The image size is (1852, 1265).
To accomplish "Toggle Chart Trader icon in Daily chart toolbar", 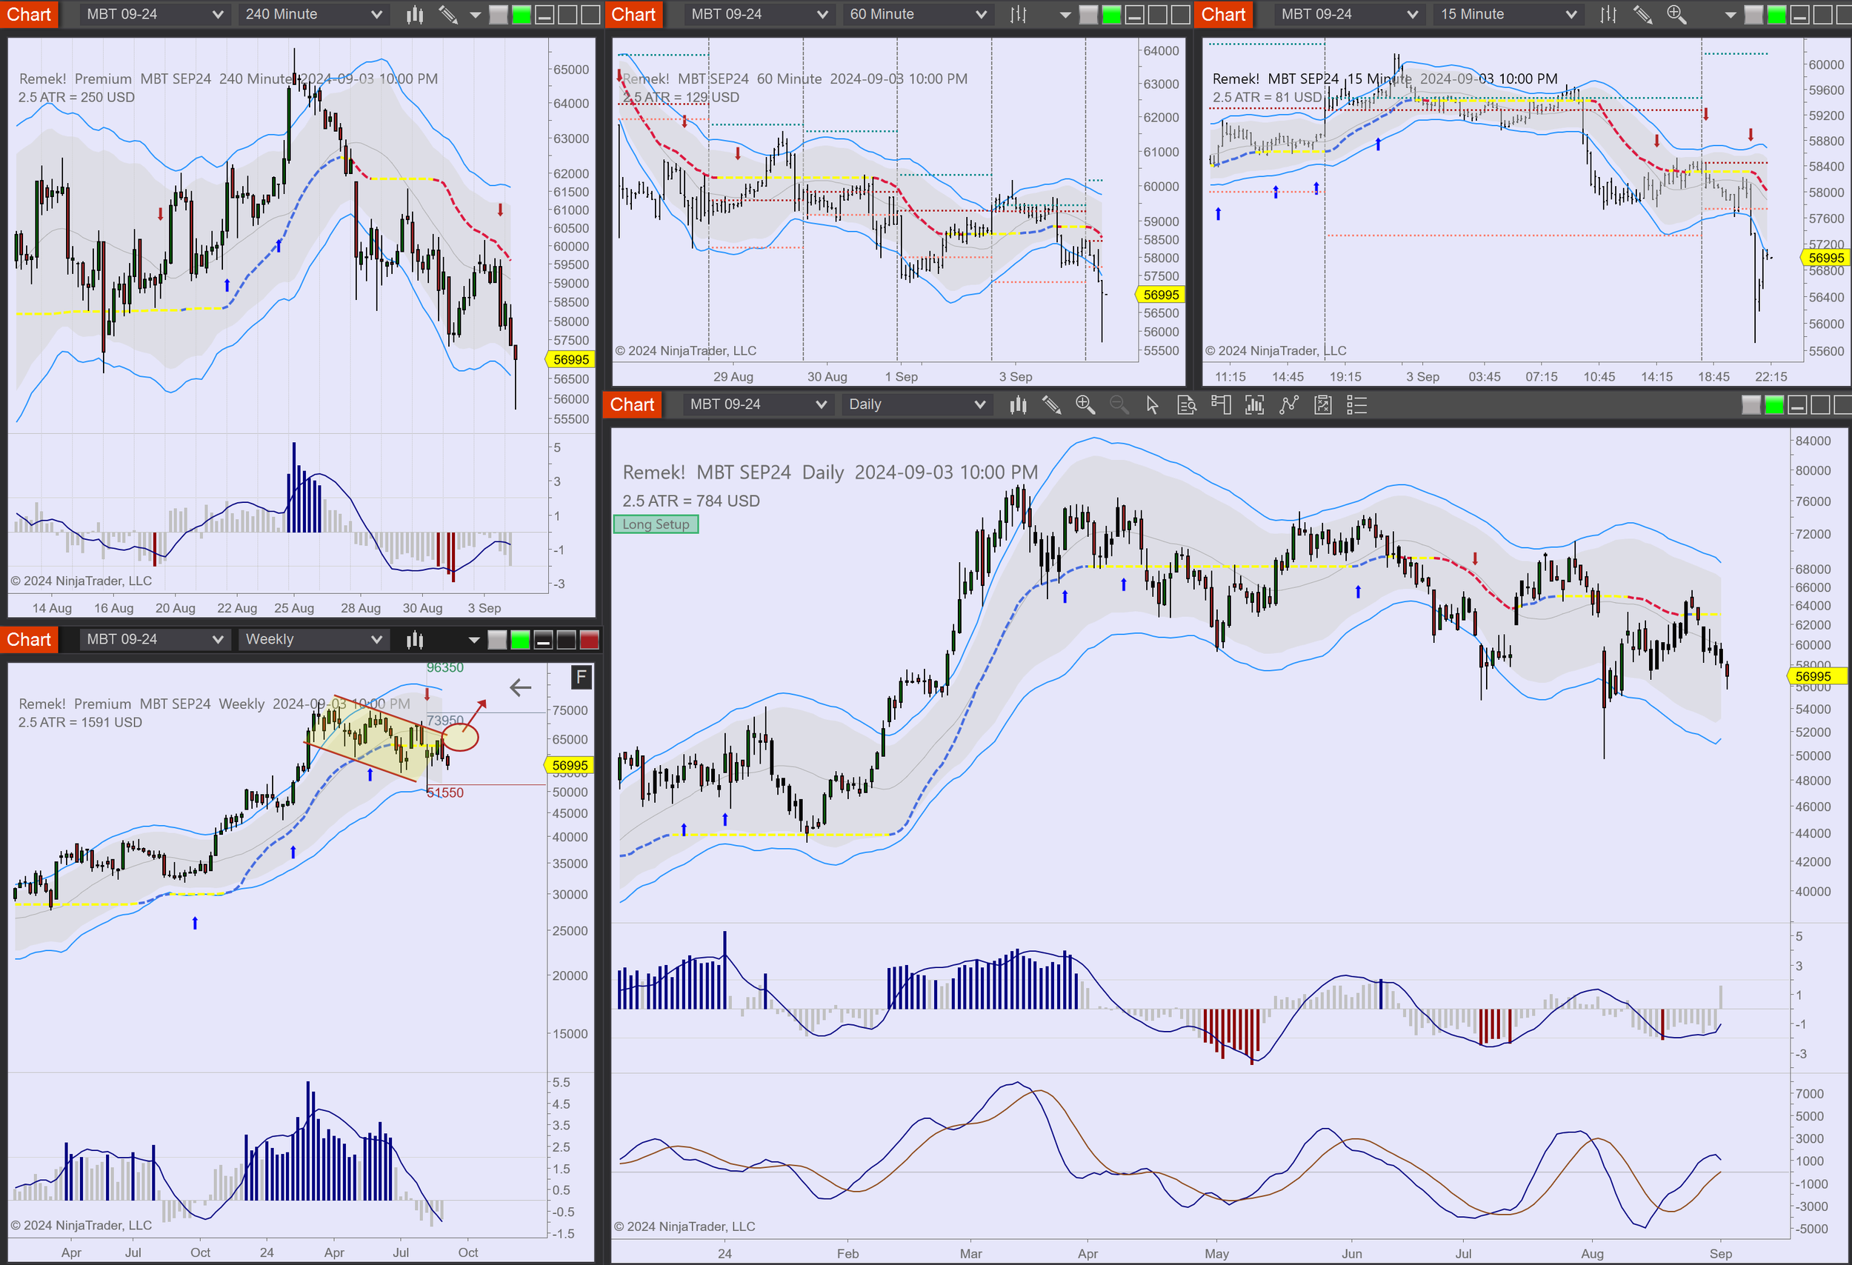I will pyautogui.click(x=1220, y=404).
